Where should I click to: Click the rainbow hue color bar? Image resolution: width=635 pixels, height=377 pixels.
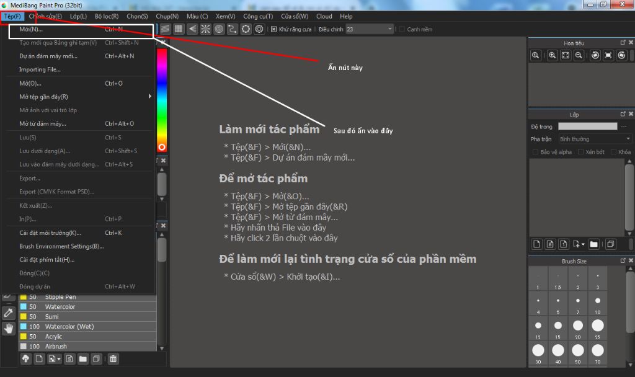[162, 100]
